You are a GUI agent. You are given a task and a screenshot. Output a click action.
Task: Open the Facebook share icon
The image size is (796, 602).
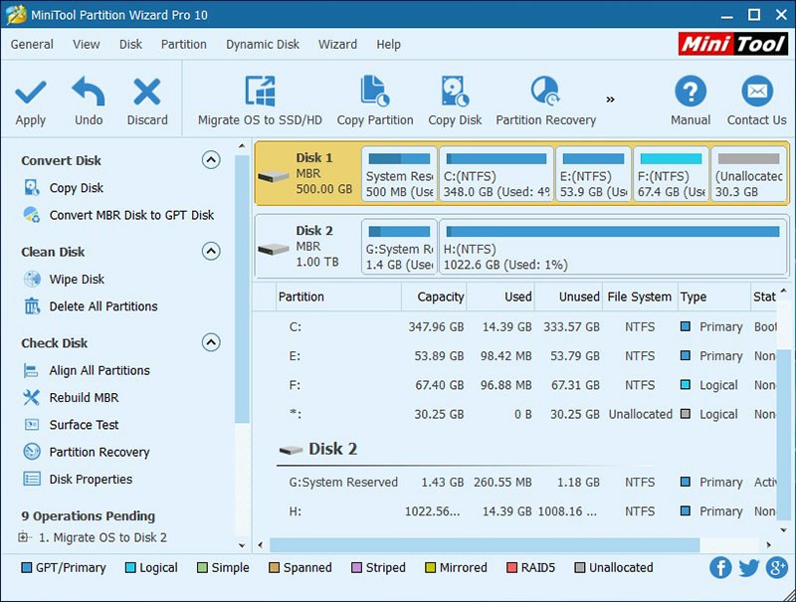click(x=720, y=568)
